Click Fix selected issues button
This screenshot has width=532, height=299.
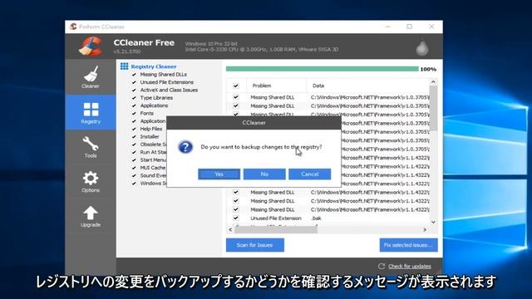408,245
